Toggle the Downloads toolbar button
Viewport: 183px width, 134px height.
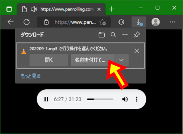pos(139,22)
